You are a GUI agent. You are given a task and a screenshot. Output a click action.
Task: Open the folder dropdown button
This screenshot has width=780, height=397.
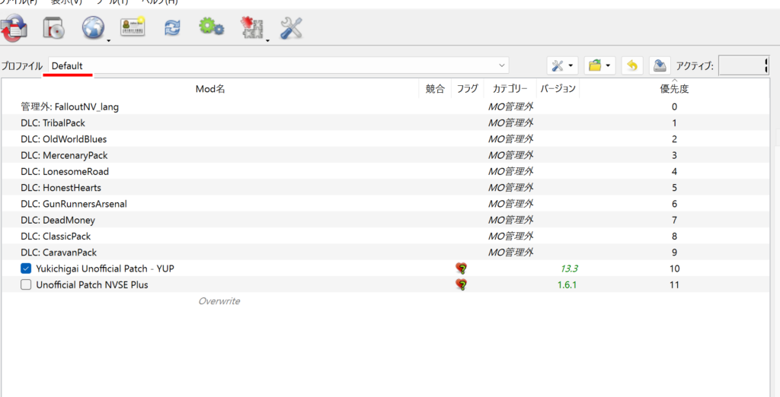tap(599, 65)
